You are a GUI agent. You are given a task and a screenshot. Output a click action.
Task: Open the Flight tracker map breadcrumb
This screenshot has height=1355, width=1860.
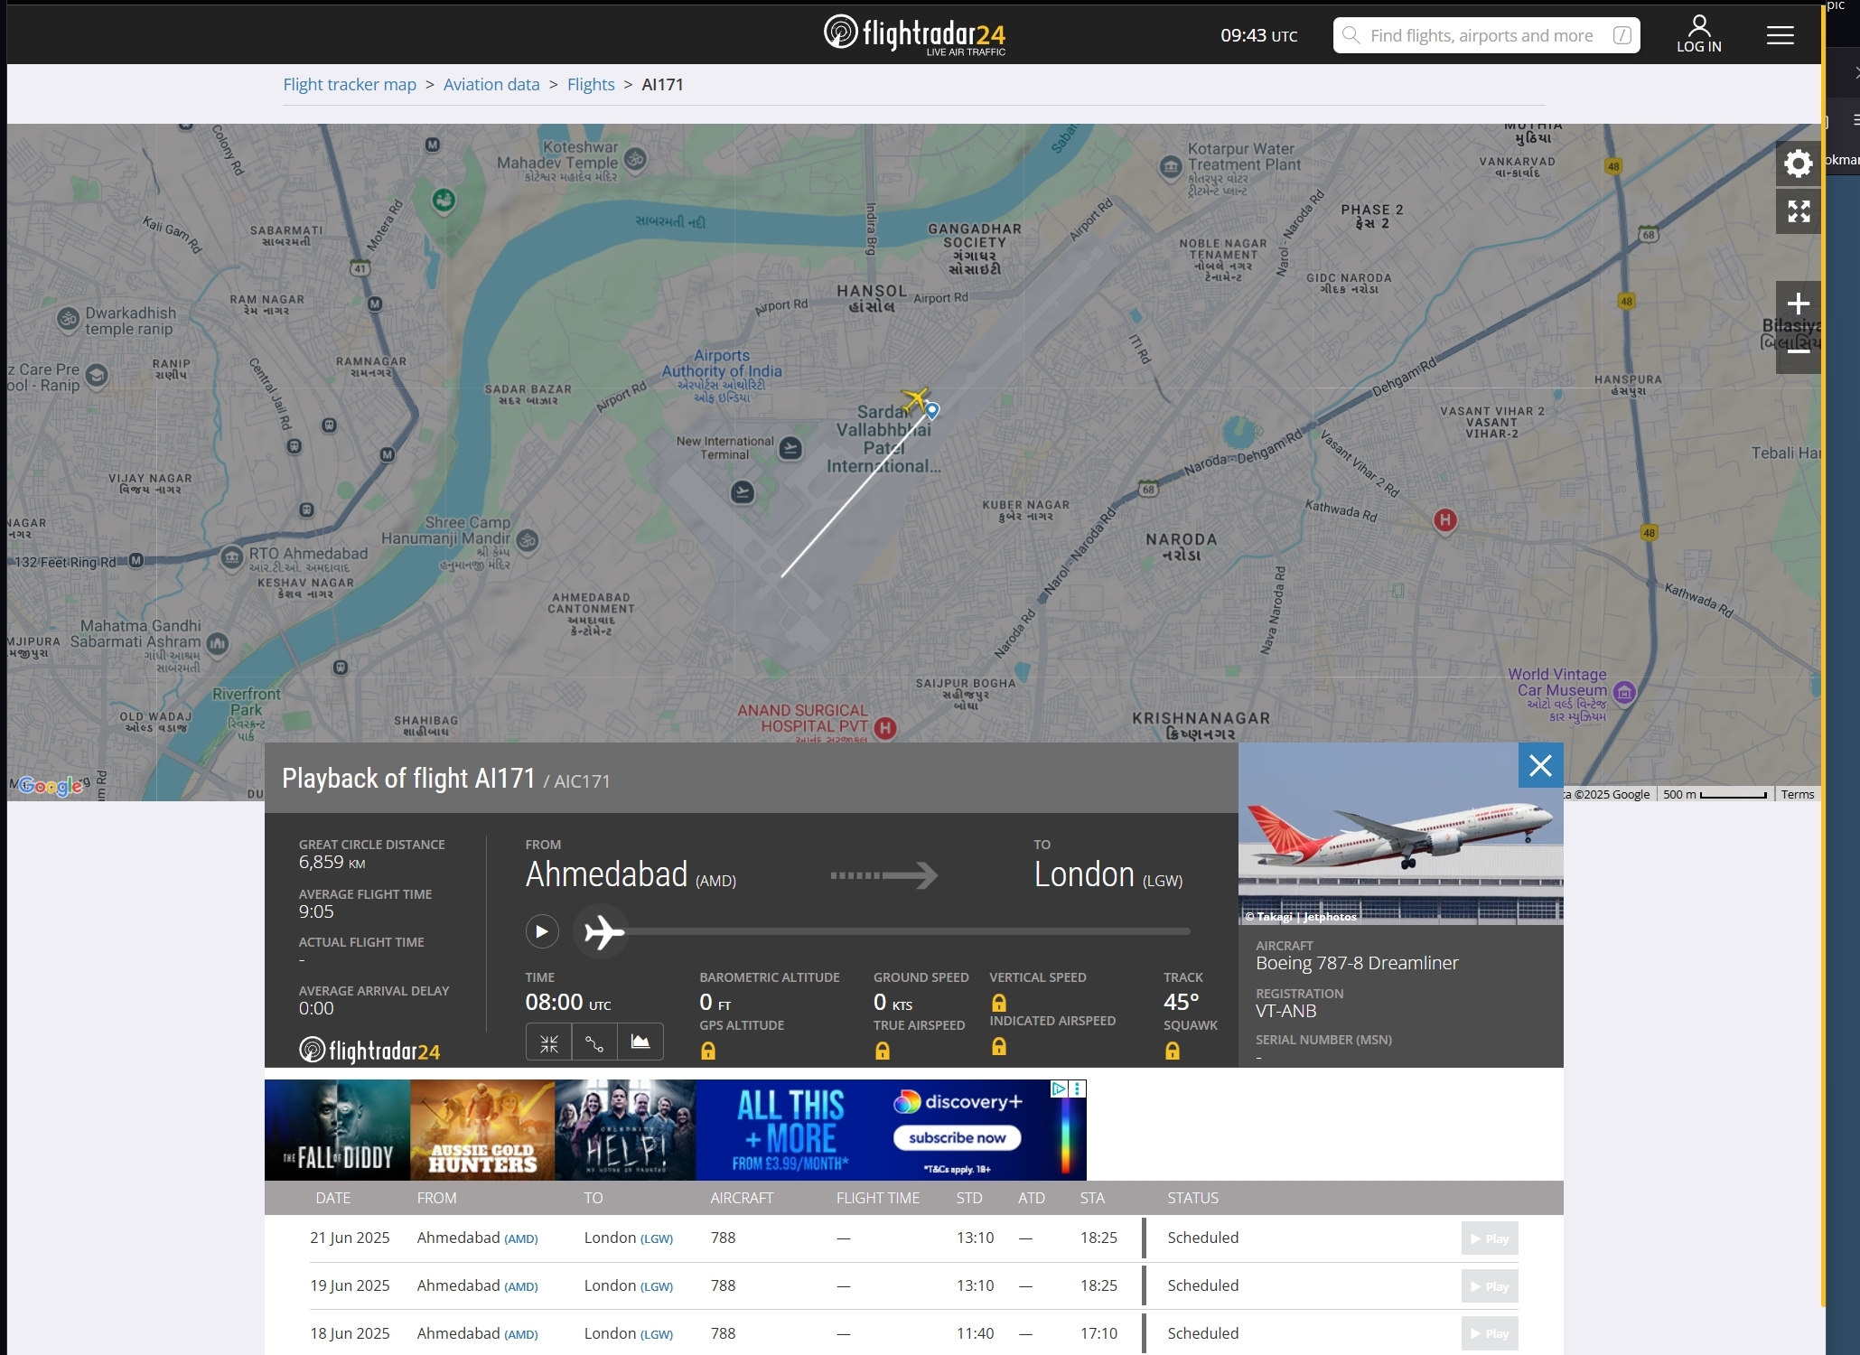(x=350, y=84)
